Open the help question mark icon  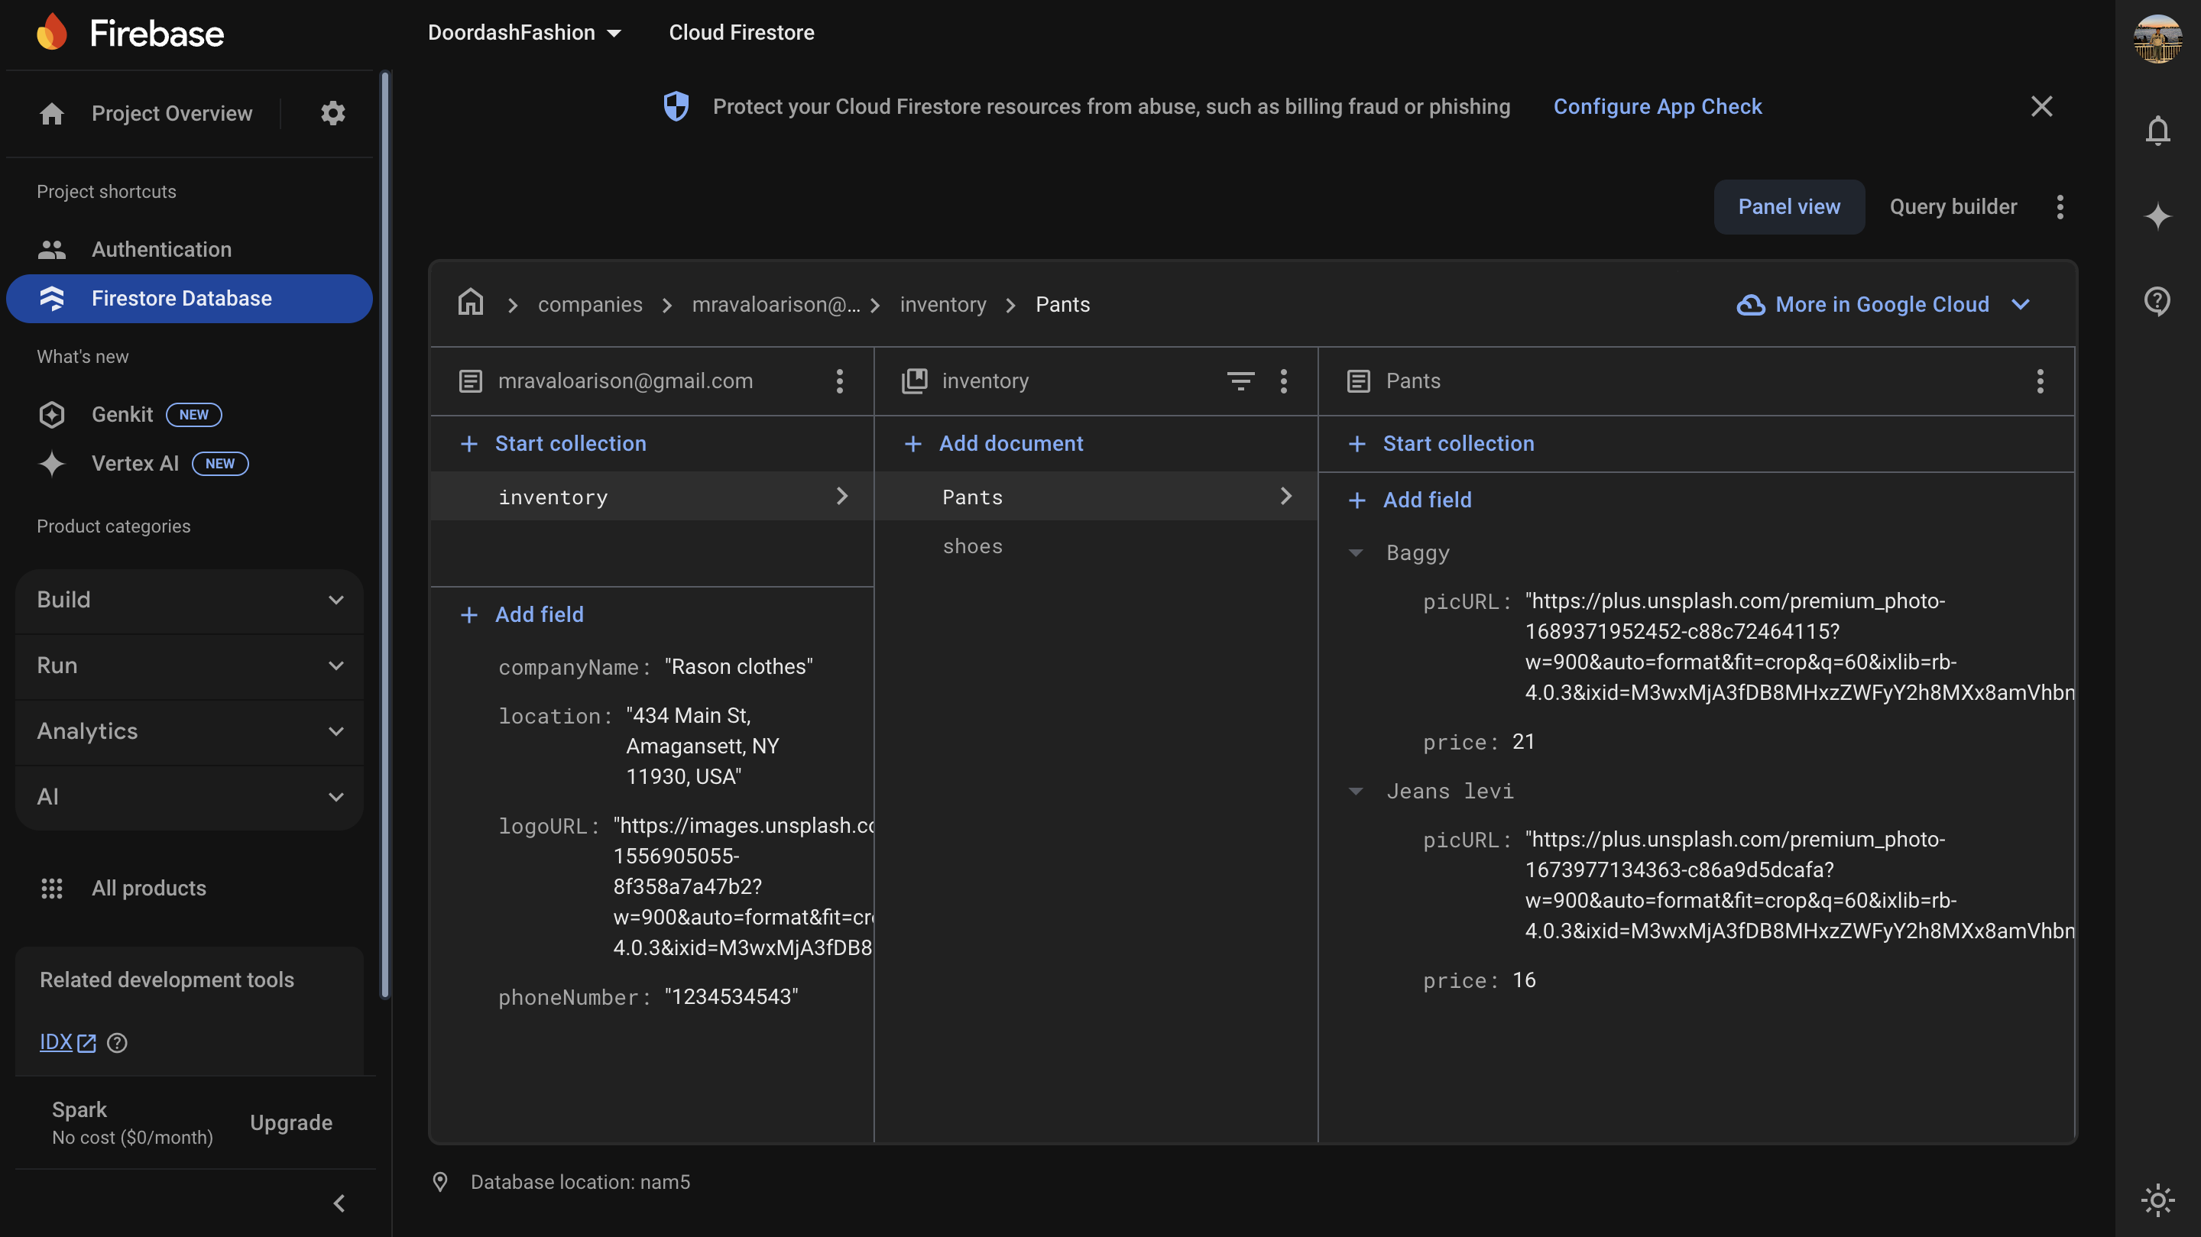pyautogui.click(x=2157, y=301)
